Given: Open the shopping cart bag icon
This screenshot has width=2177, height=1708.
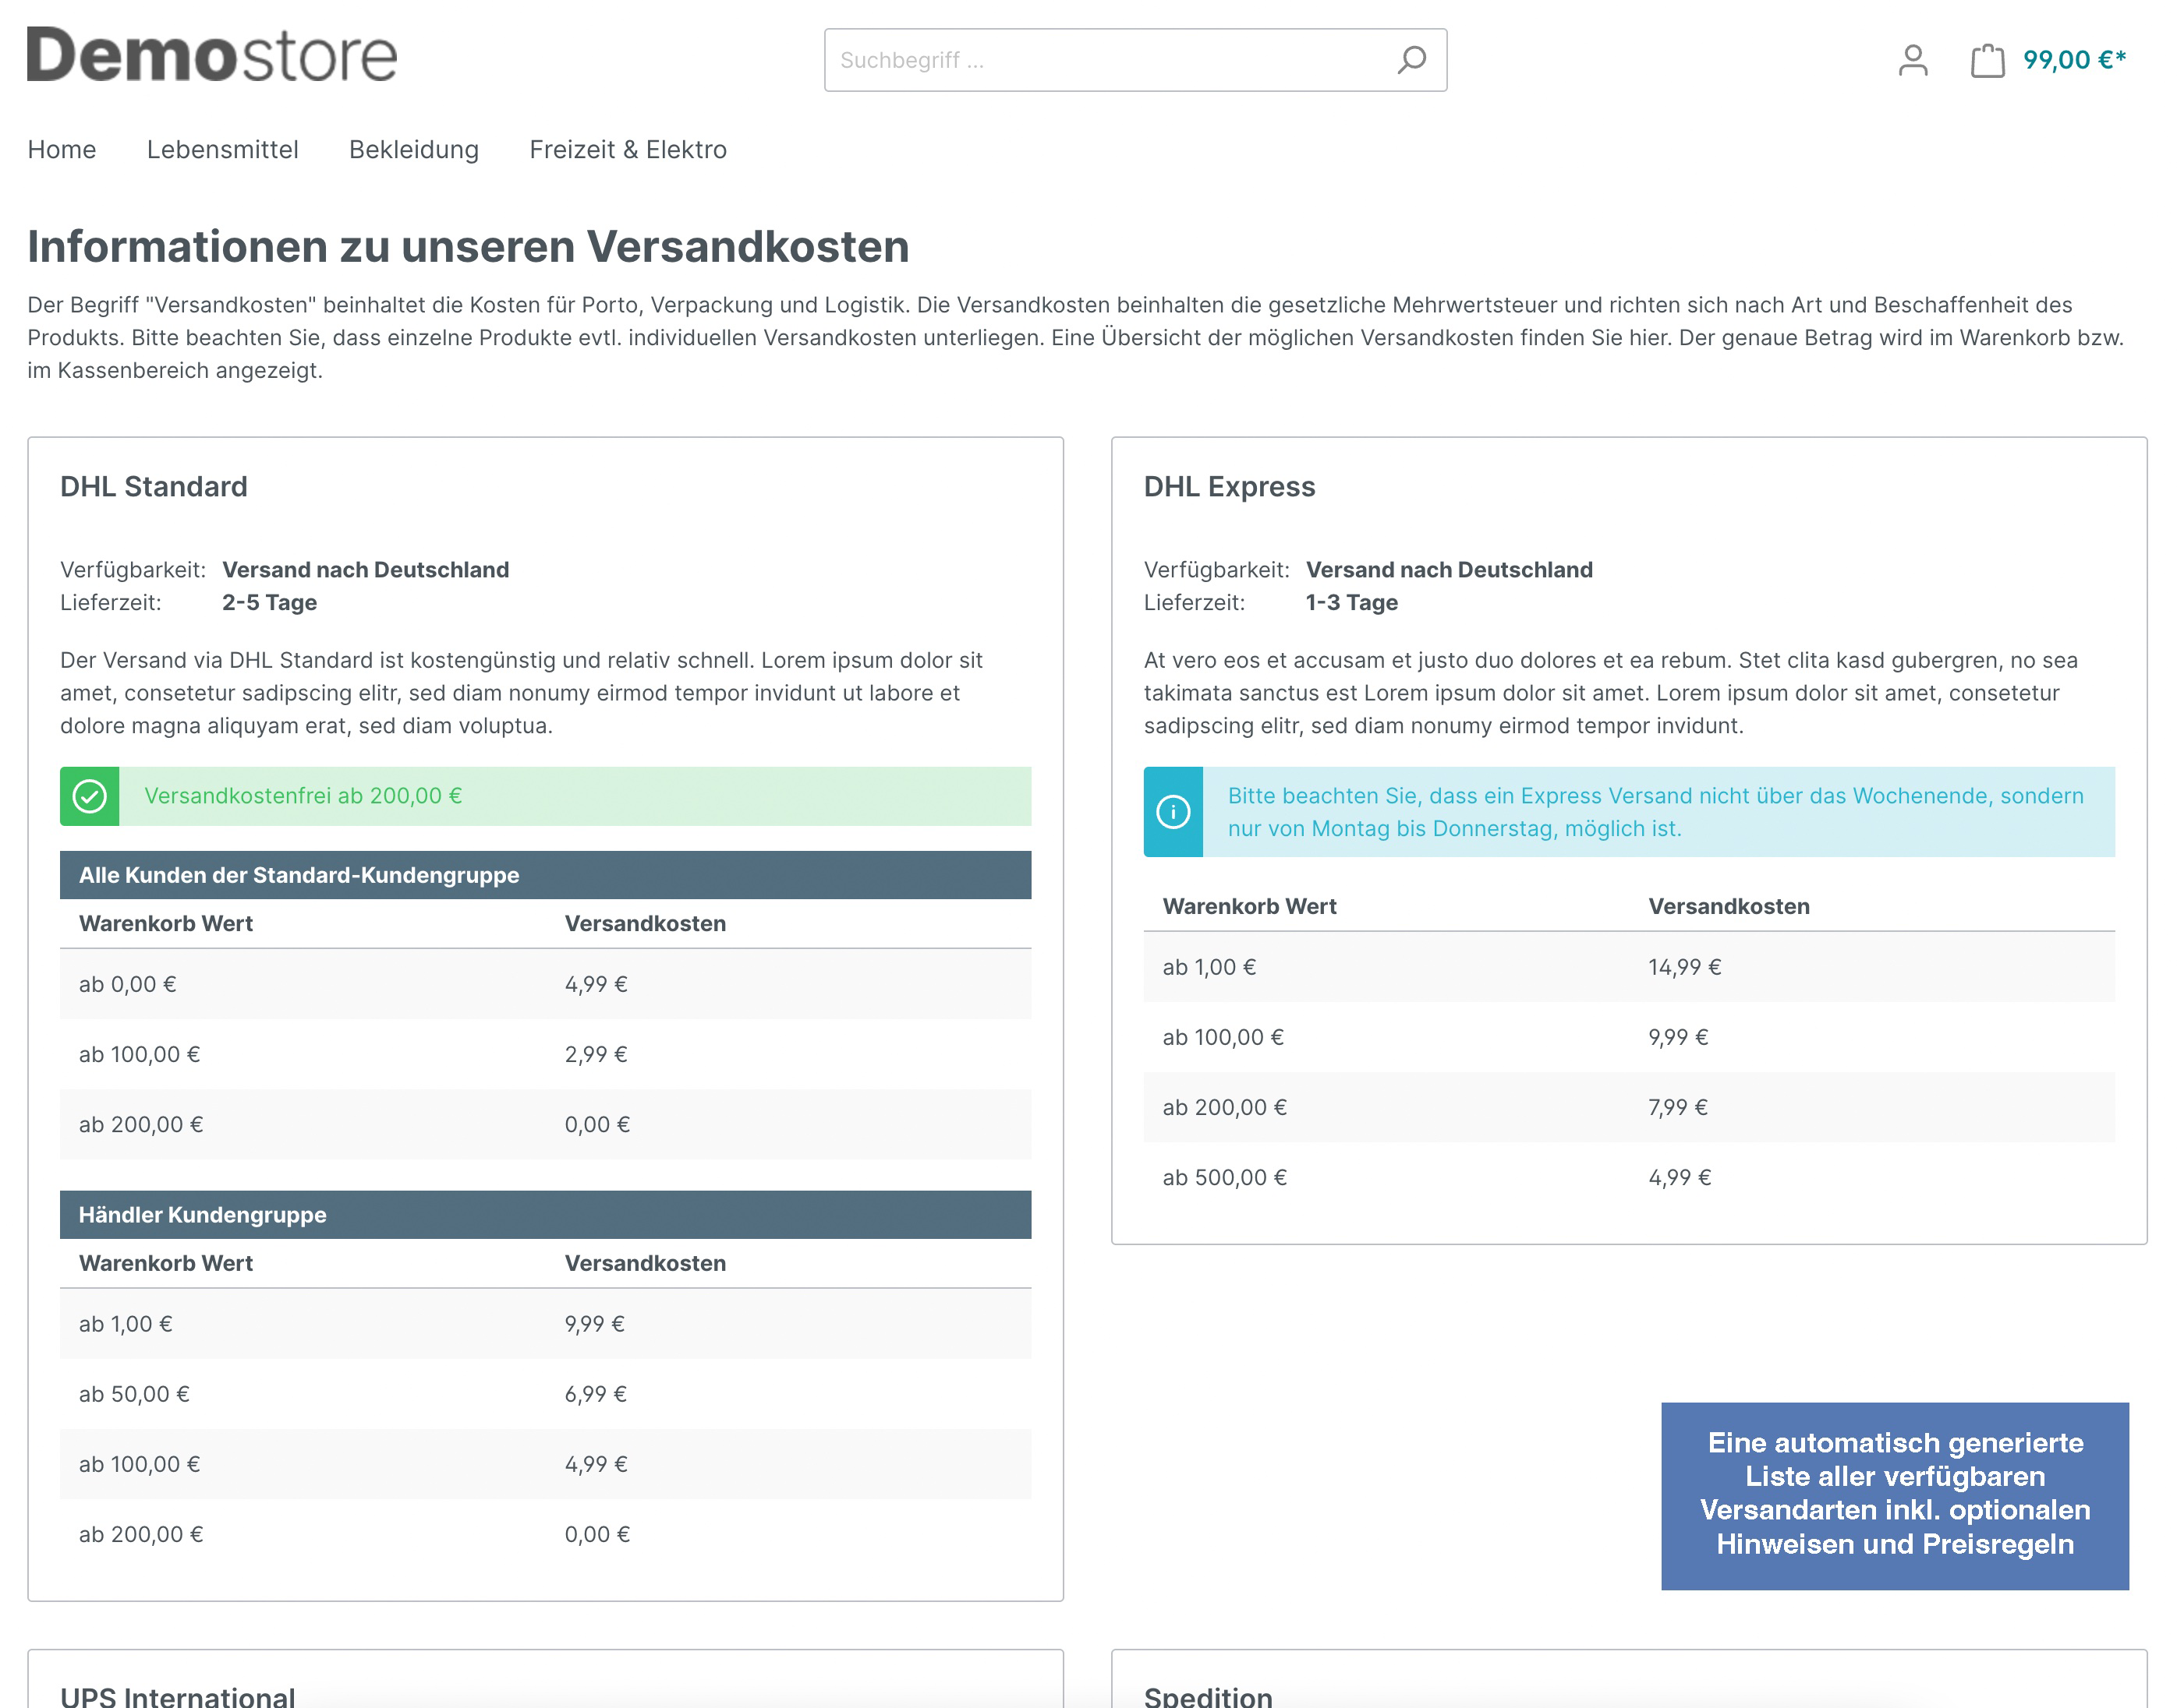Looking at the screenshot, I should tap(1987, 60).
